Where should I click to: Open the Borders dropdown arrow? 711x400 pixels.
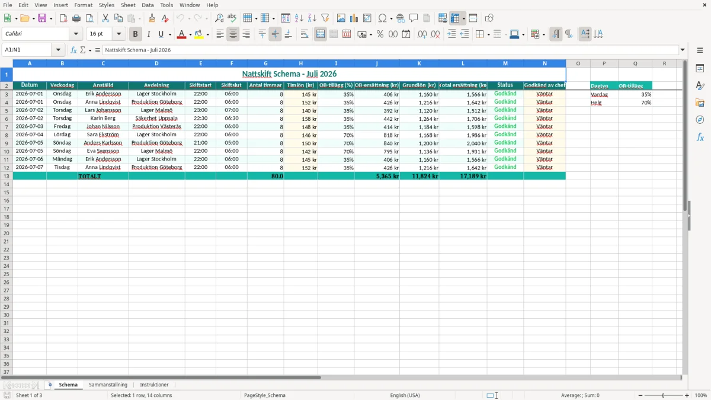click(x=488, y=34)
